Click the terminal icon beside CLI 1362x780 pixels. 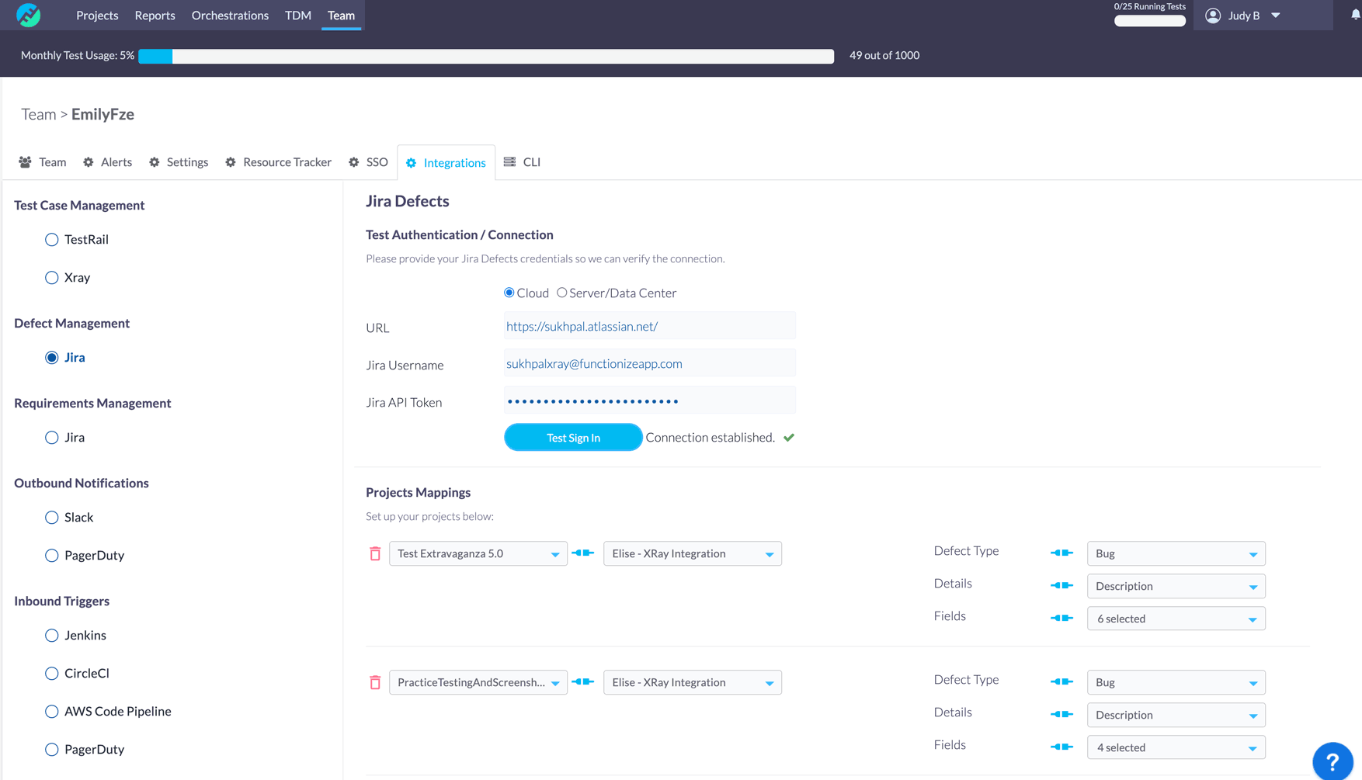point(509,161)
